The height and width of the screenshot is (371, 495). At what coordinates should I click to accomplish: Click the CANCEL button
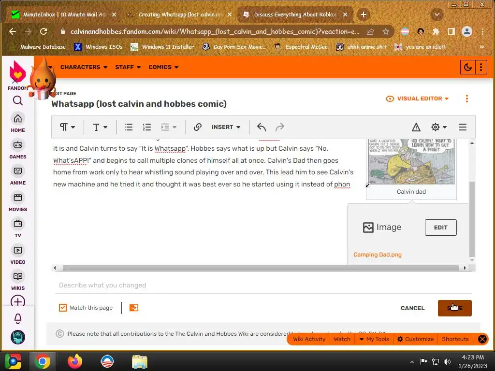[x=413, y=308]
